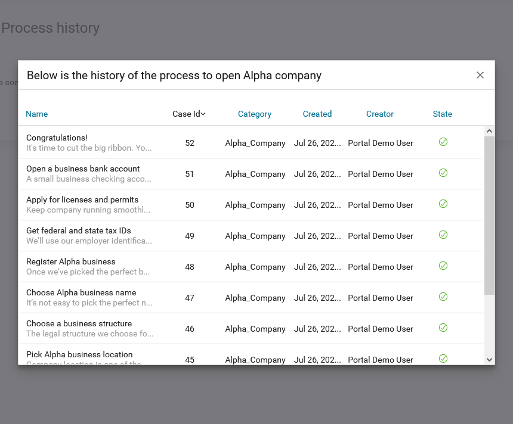Click Alpha_Company category in case 52 row
Viewport: 513px width, 424px height.
[255, 144]
